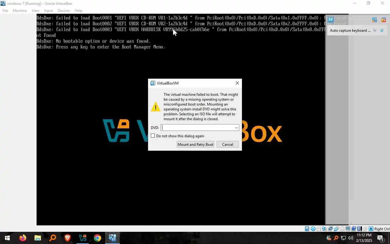The image size is (390, 244).
Task: Click the network adapter status indicator
Action: click(331, 229)
